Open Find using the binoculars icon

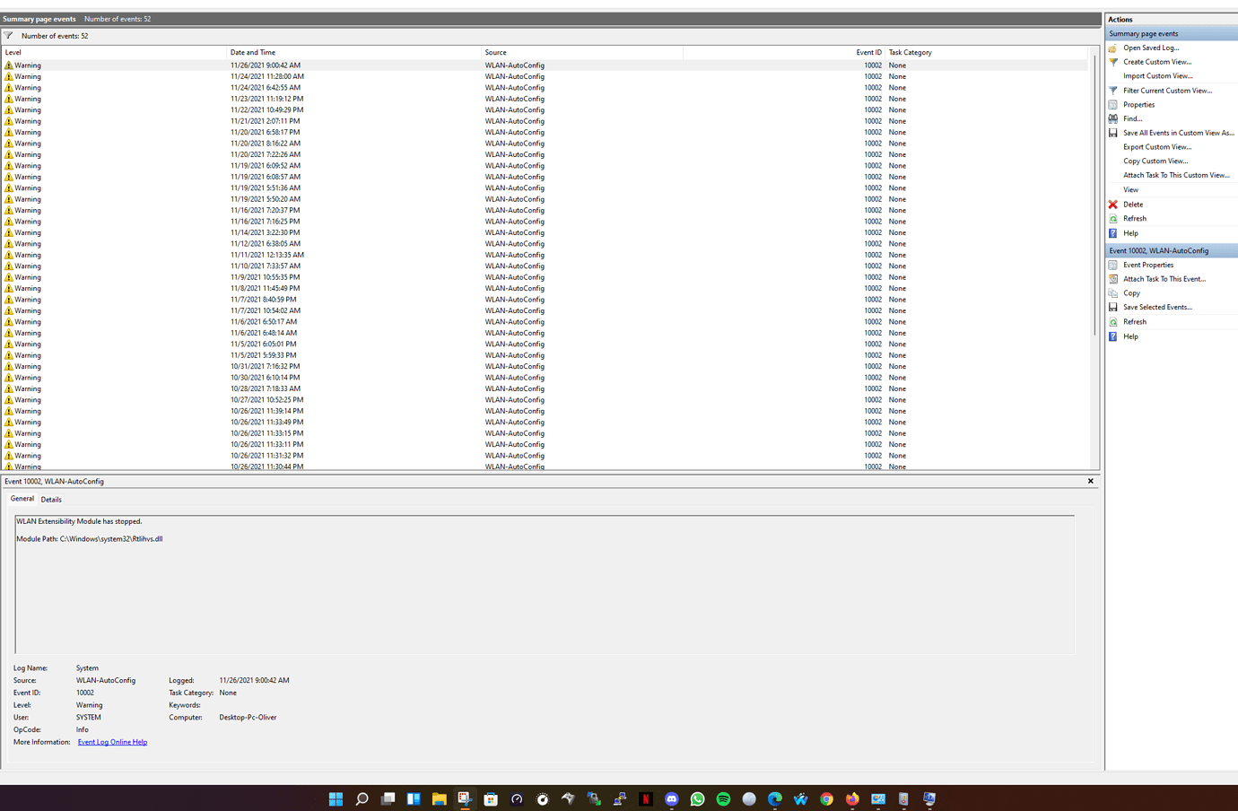click(x=1113, y=118)
